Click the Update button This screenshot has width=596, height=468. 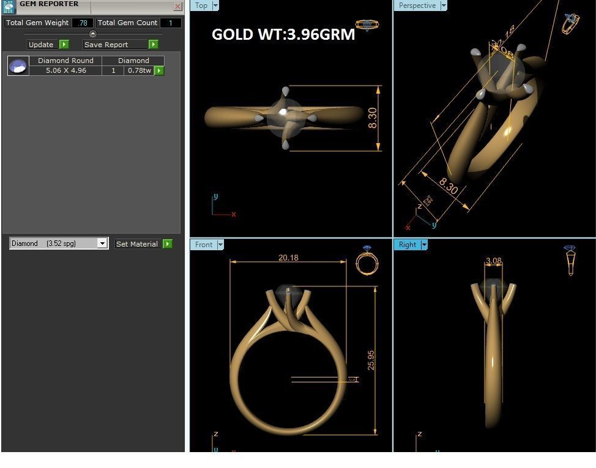[43, 45]
